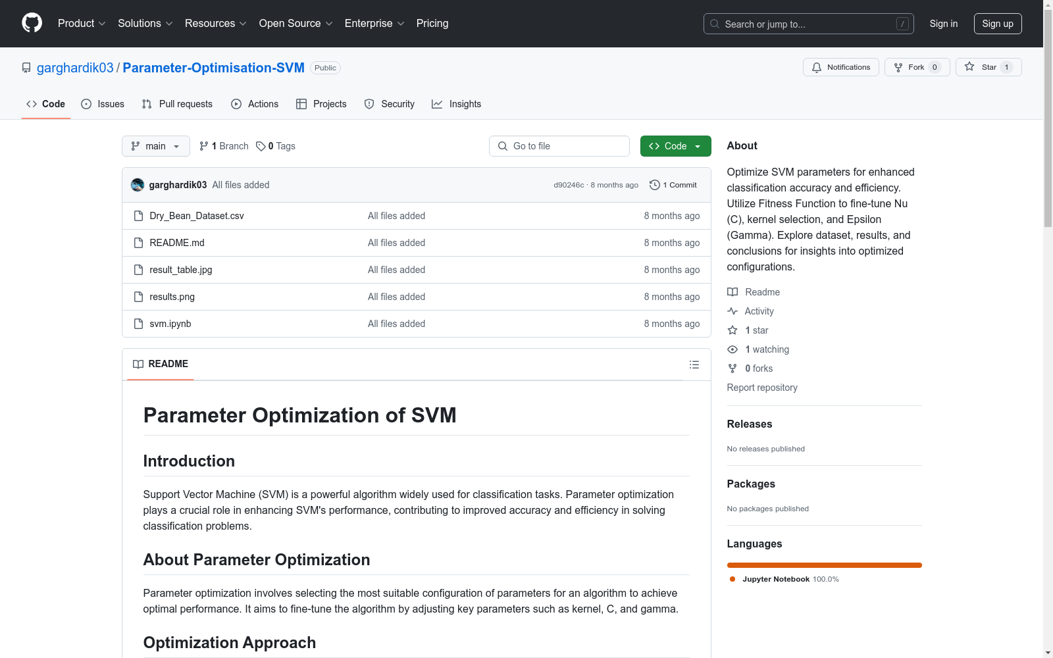Open the 0 Tags link
The height and width of the screenshot is (658, 1053).
(x=276, y=146)
